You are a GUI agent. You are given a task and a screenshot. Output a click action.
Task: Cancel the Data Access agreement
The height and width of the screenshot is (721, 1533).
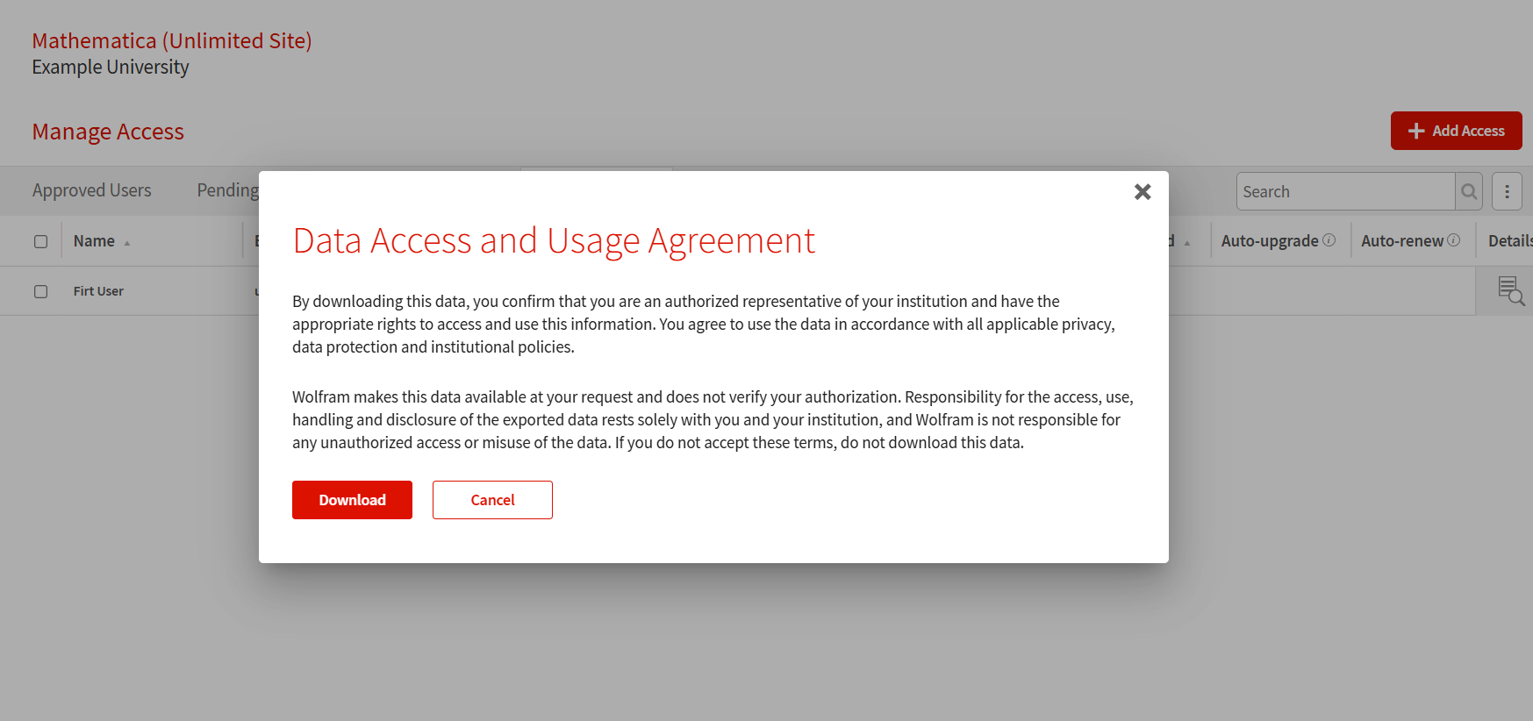tap(492, 500)
